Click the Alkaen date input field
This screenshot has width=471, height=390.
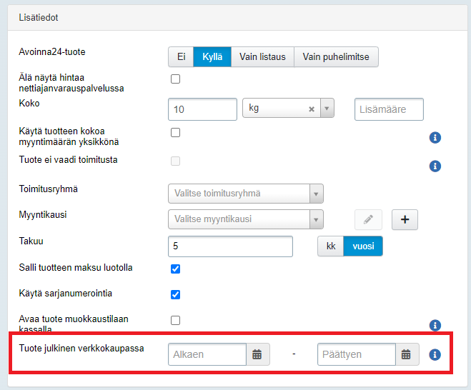207,354
